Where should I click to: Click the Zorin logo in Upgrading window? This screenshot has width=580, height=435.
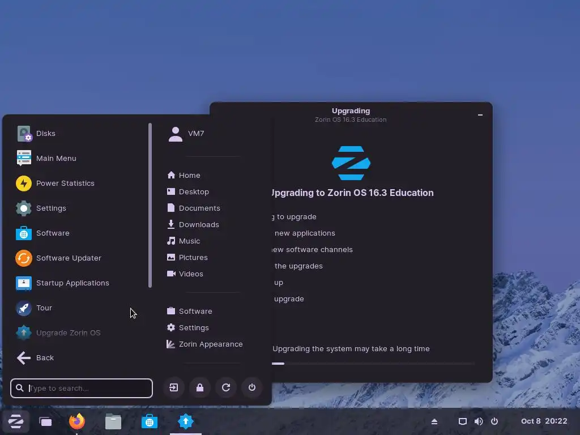click(351, 163)
